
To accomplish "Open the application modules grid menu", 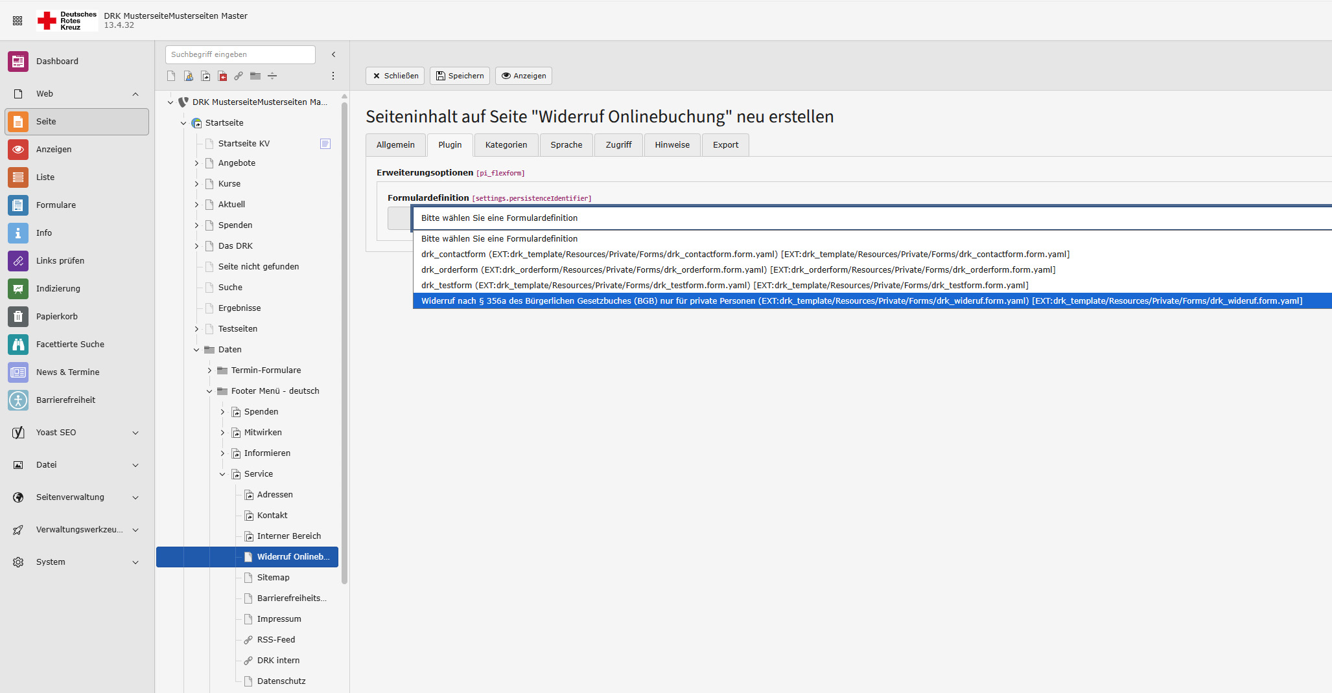I will 18,21.
